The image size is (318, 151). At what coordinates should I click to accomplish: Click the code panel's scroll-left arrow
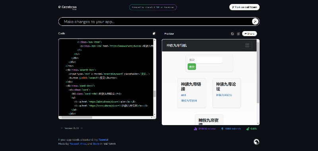60,118
